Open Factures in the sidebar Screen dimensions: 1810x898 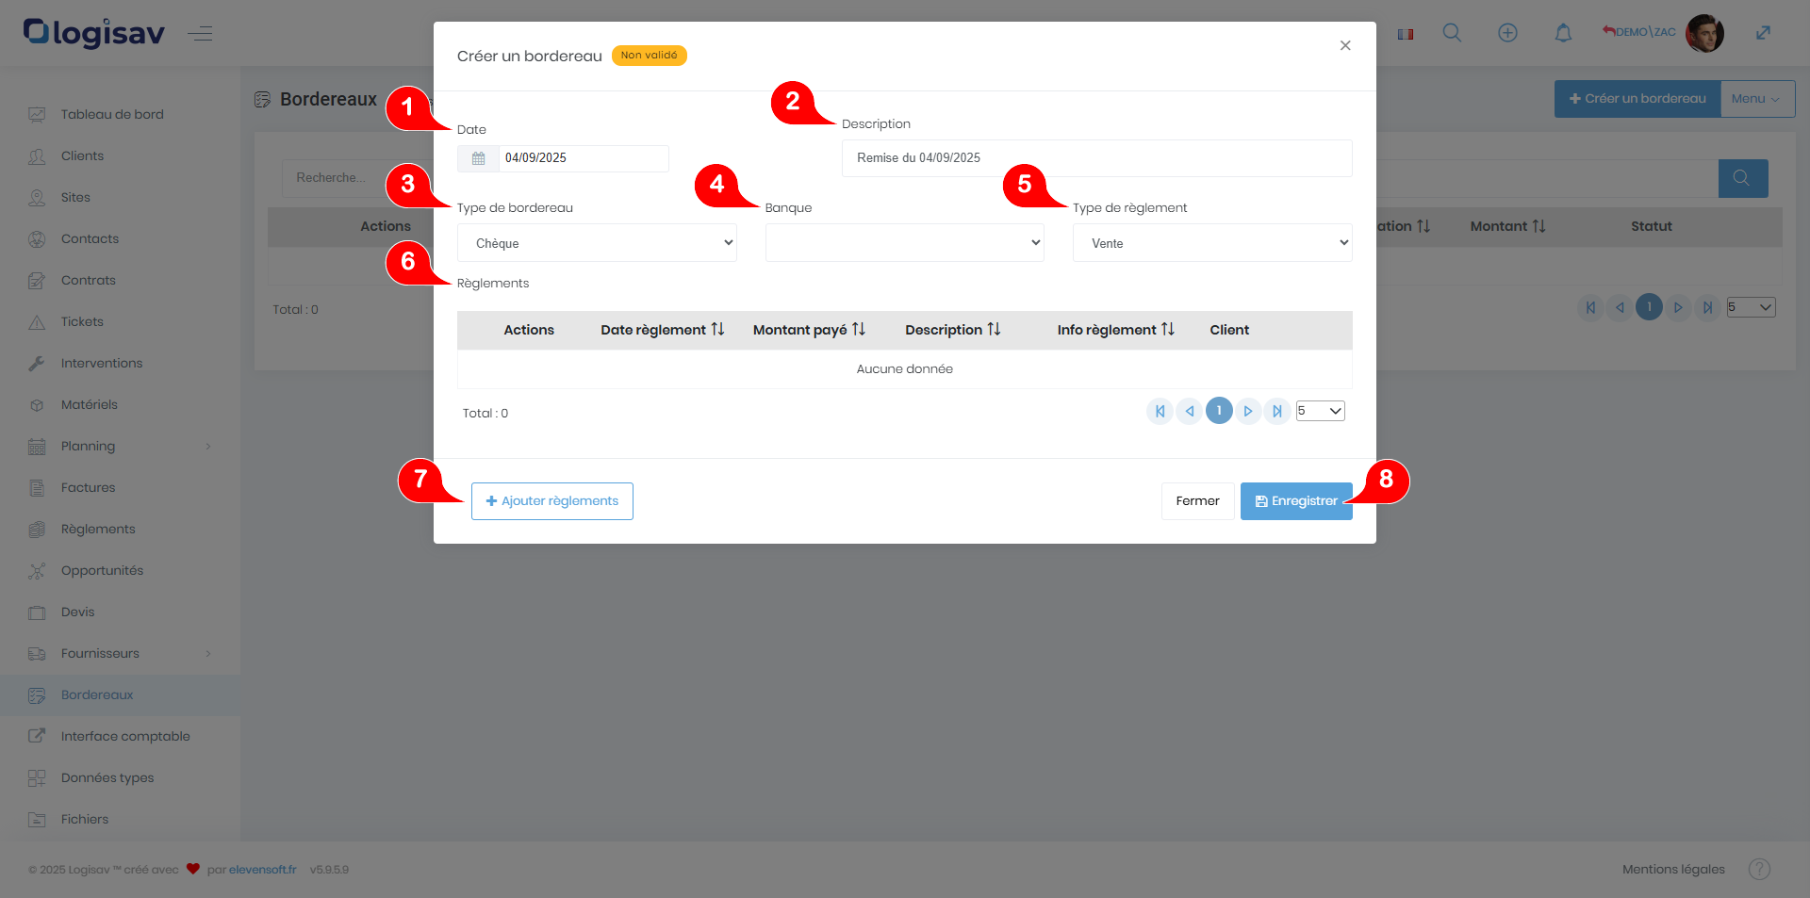[88, 487]
